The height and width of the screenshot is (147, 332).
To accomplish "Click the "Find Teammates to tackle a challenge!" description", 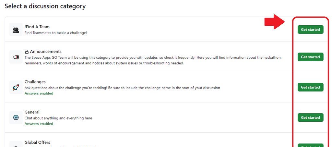I will [56, 33].
